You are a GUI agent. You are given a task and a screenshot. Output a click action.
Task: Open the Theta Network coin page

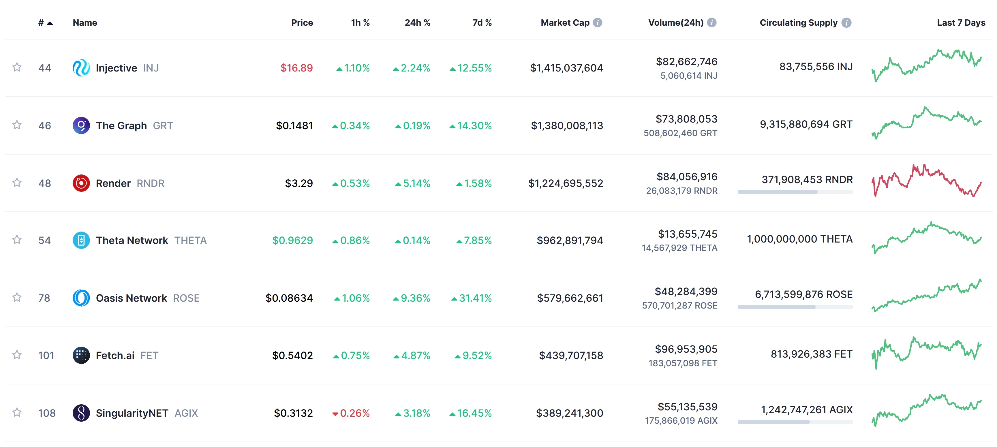click(x=132, y=240)
